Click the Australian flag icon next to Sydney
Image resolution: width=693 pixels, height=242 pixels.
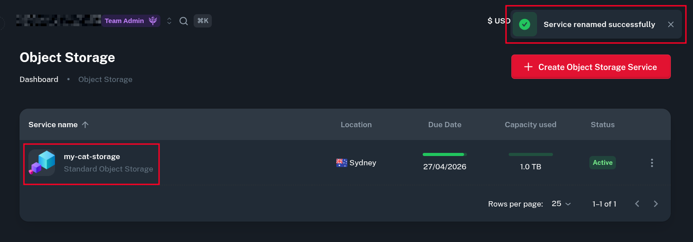point(342,163)
